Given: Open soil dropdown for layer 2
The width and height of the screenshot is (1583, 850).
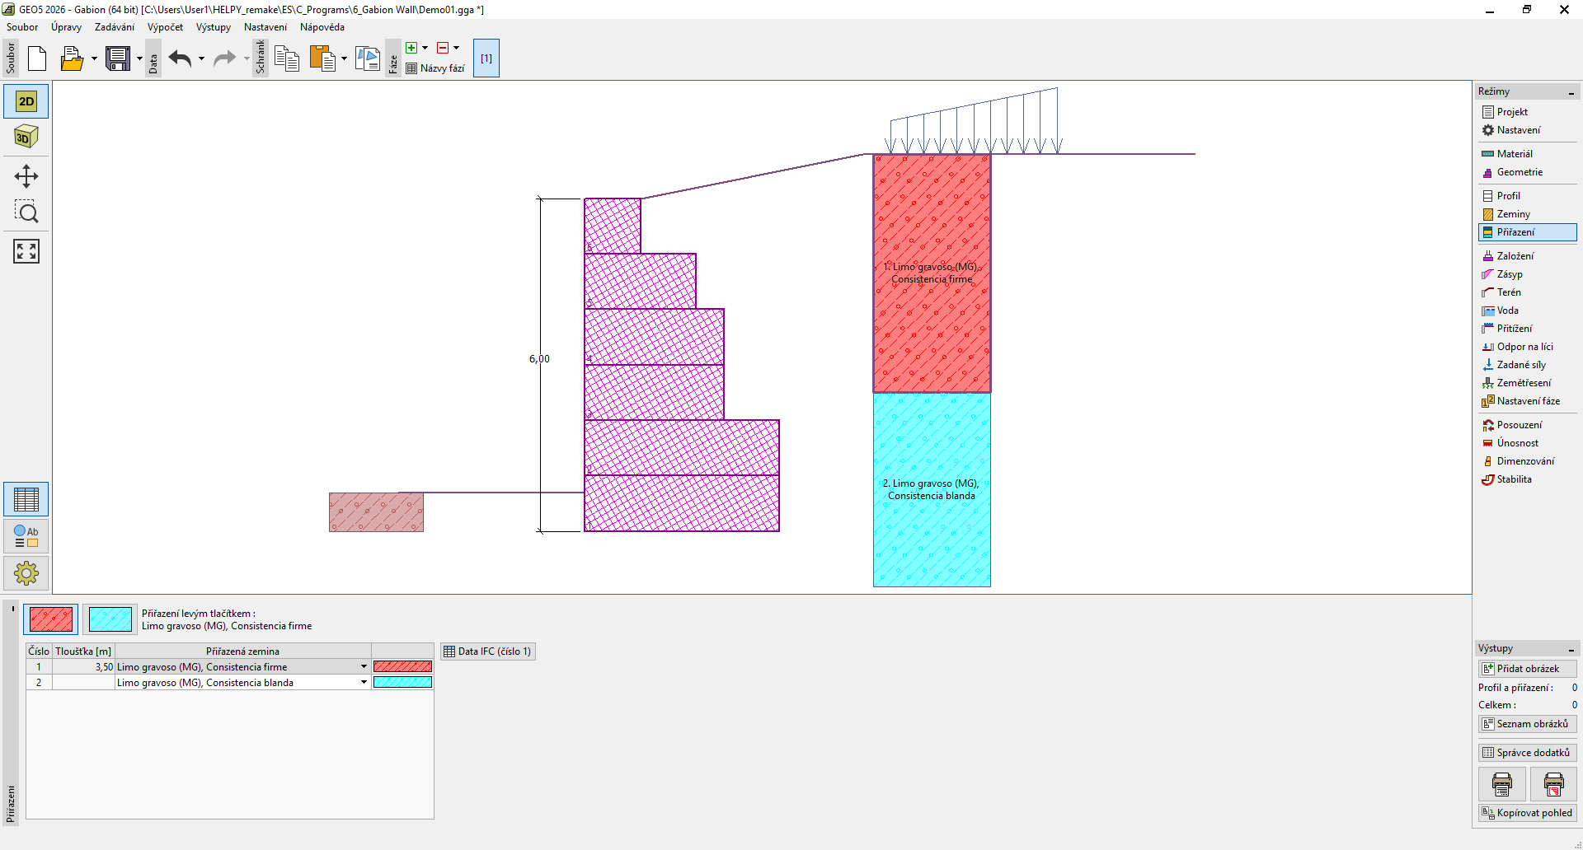Looking at the screenshot, I should click(x=364, y=683).
